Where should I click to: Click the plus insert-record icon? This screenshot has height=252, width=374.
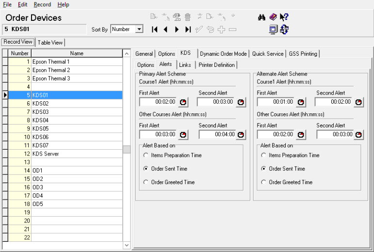(x=221, y=30)
